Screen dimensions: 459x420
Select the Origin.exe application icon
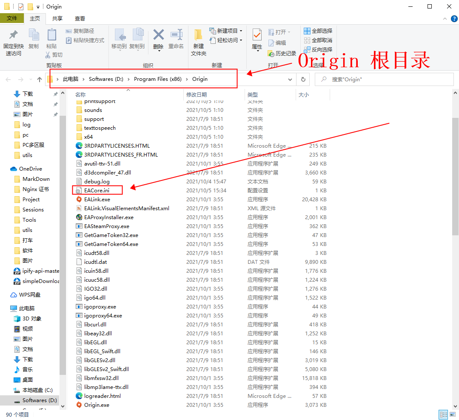[79, 405]
